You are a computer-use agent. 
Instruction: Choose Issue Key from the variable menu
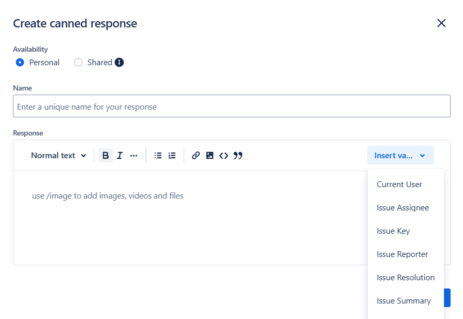pyautogui.click(x=393, y=231)
